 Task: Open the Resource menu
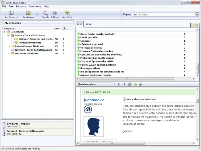coord(21,6)
